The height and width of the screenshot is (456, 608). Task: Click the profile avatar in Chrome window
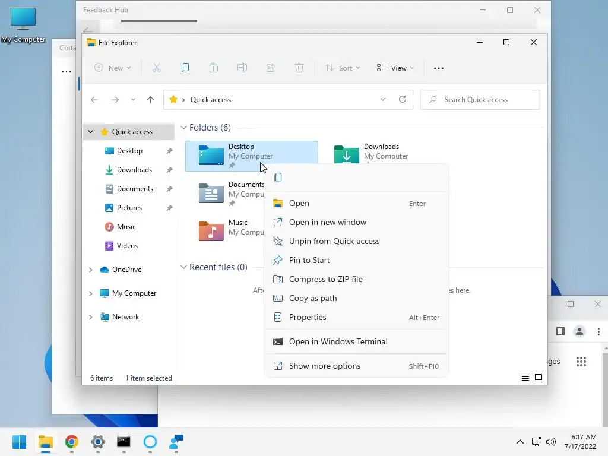579,331
